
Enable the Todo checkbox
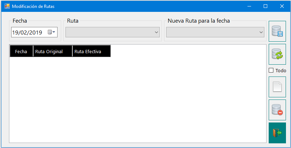click(271, 70)
